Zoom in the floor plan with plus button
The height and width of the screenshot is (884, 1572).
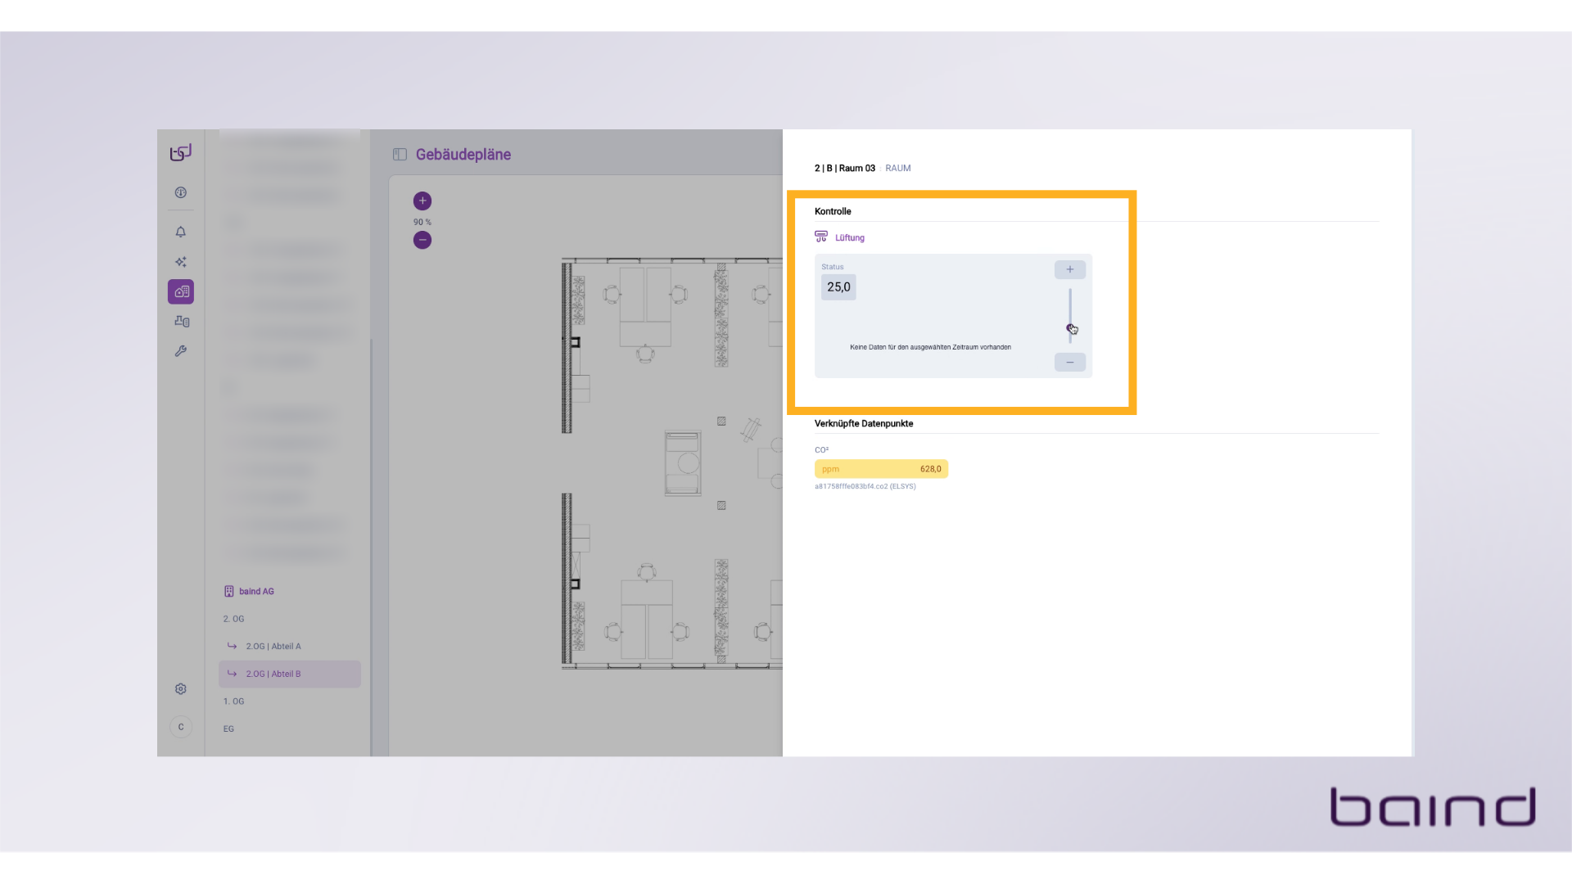point(422,201)
